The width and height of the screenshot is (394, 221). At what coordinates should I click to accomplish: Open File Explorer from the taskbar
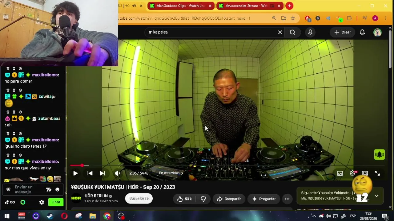click(x=93, y=216)
